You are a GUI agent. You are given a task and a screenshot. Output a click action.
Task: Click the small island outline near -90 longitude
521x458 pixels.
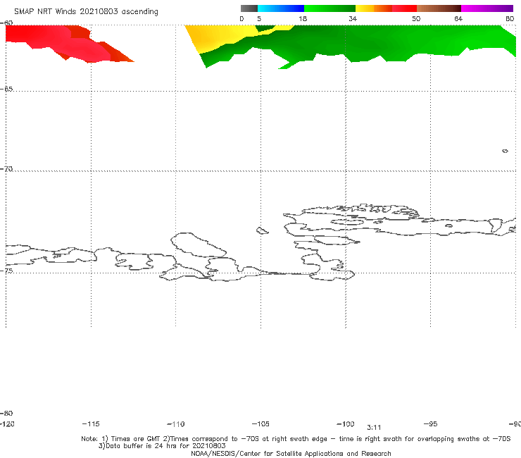pyautogui.click(x=505, y=151)
